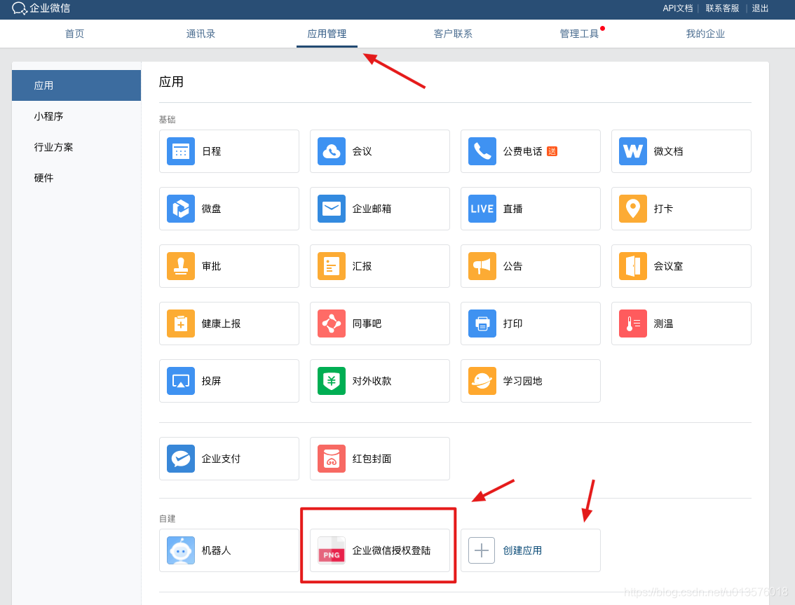The width and height of the screenshot is (795, 605).
Task: Click the plus icon for 创建应用
Action: [x=482, y=550]
